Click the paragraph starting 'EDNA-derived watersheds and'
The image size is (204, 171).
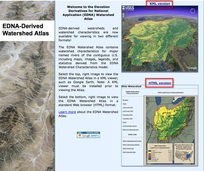point(89,34)
